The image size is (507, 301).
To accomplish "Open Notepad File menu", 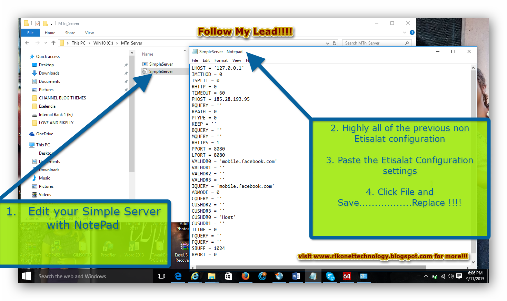I will 195,60.
